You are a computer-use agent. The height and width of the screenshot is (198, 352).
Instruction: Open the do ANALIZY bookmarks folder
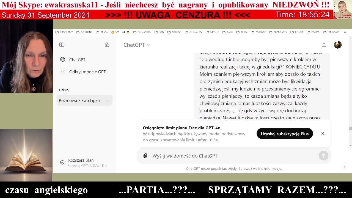194,32
